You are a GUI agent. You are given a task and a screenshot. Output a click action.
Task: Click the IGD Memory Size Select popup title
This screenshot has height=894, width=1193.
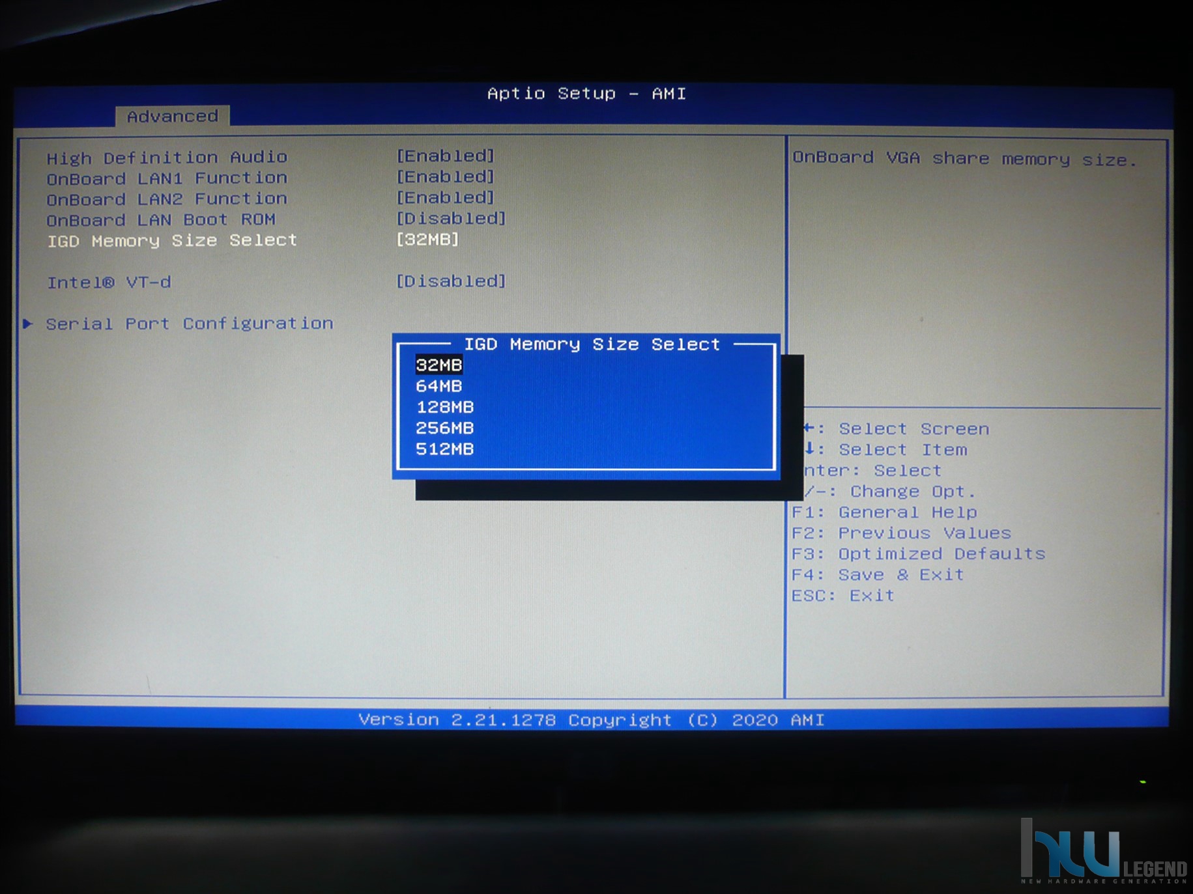[x=592, y=344]
